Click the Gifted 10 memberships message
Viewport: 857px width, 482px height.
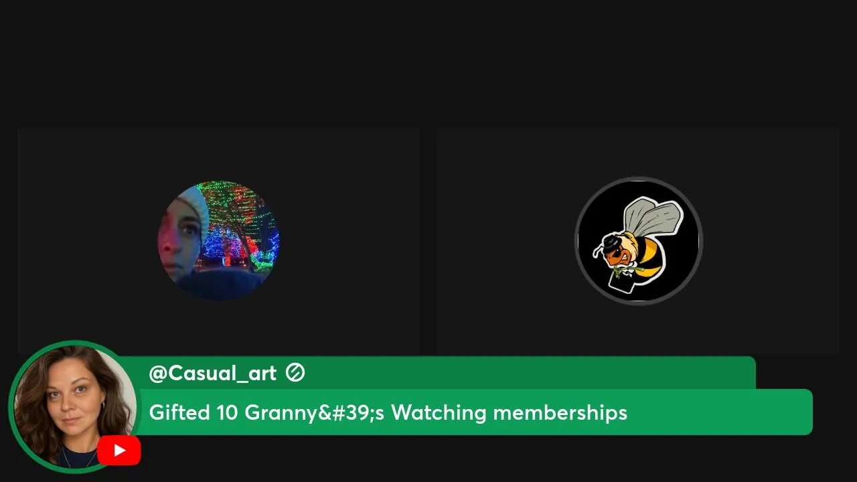click(388, 412)
